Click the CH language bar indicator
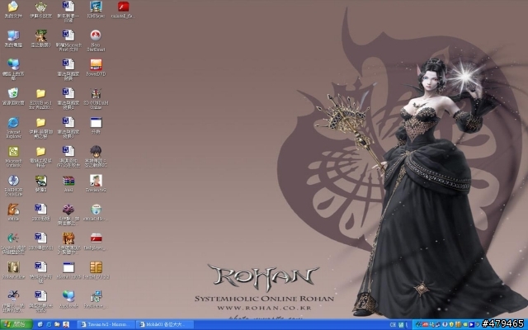 (x=393, y=324)
